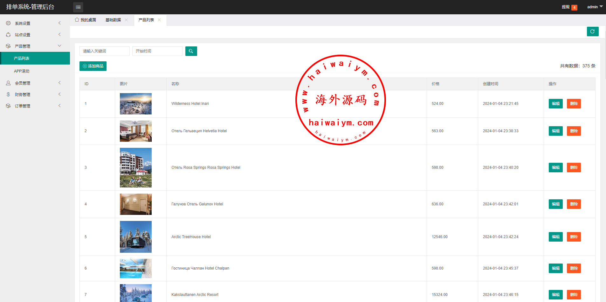Open the admin user dropdown
The width and height of the screenshot is (606, 302).
pos(595,7)
